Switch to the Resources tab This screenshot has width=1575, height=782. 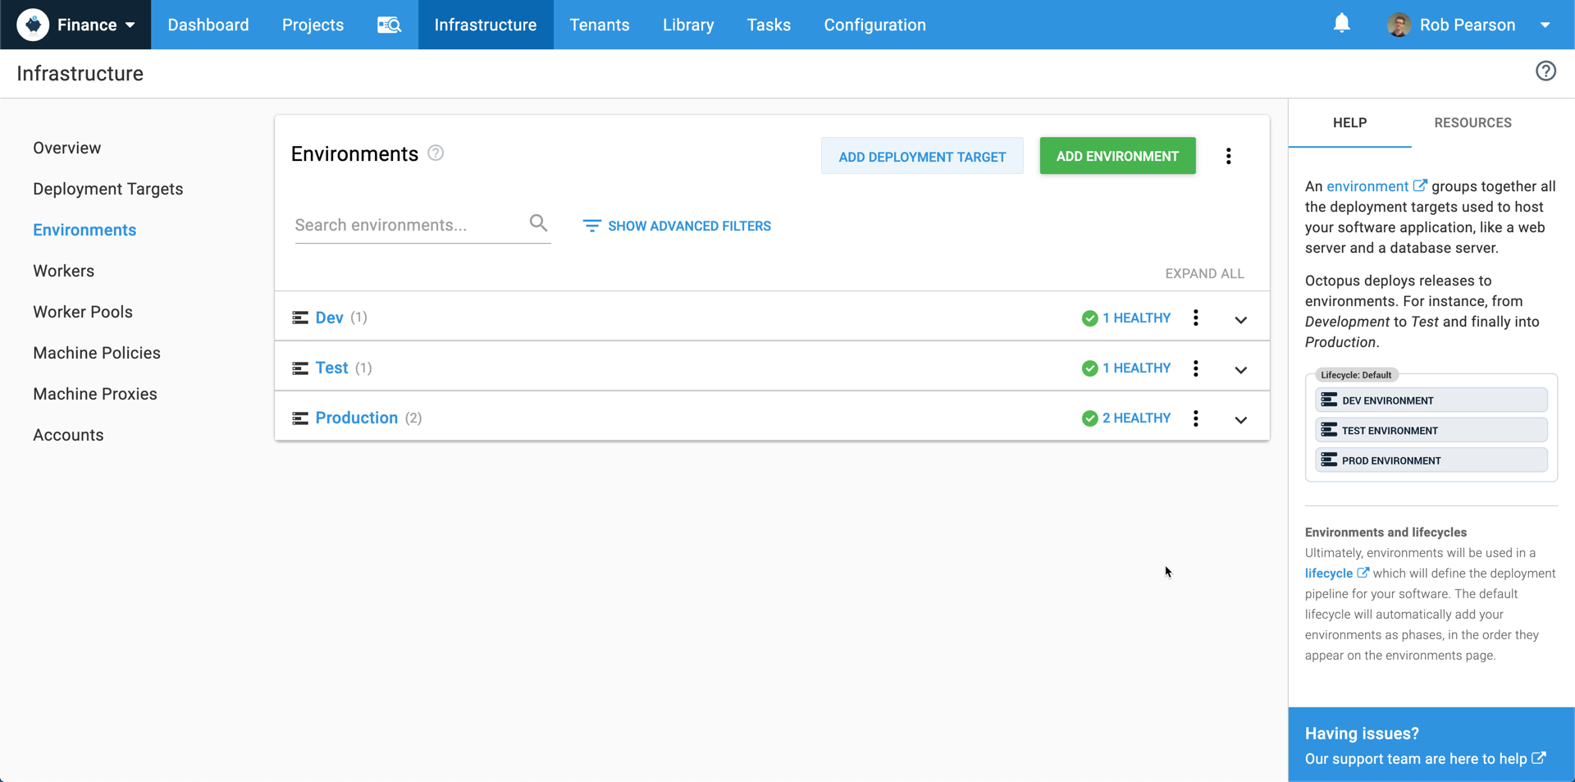[1472, 123]
